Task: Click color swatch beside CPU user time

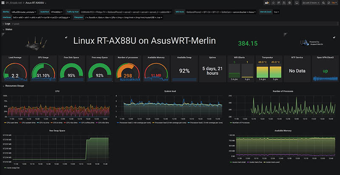Action: 5,122
